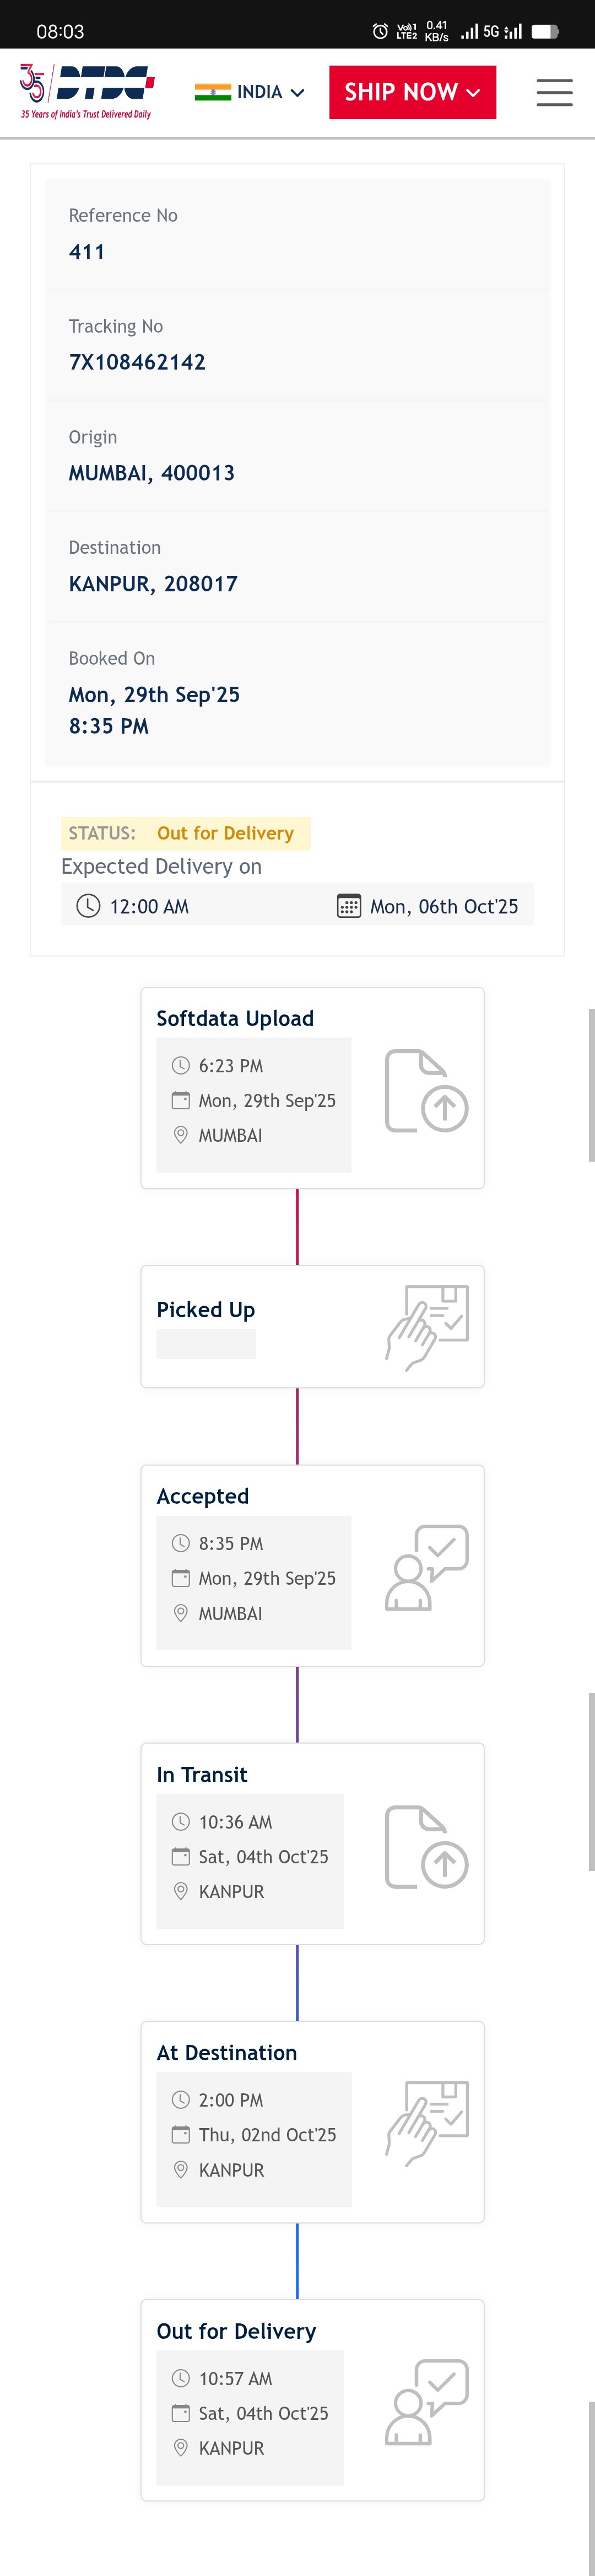Image resolution: width=595 pixels, height=2576 pixels.
Task: Click the battery icon in status bar
Action: (545, 31)
